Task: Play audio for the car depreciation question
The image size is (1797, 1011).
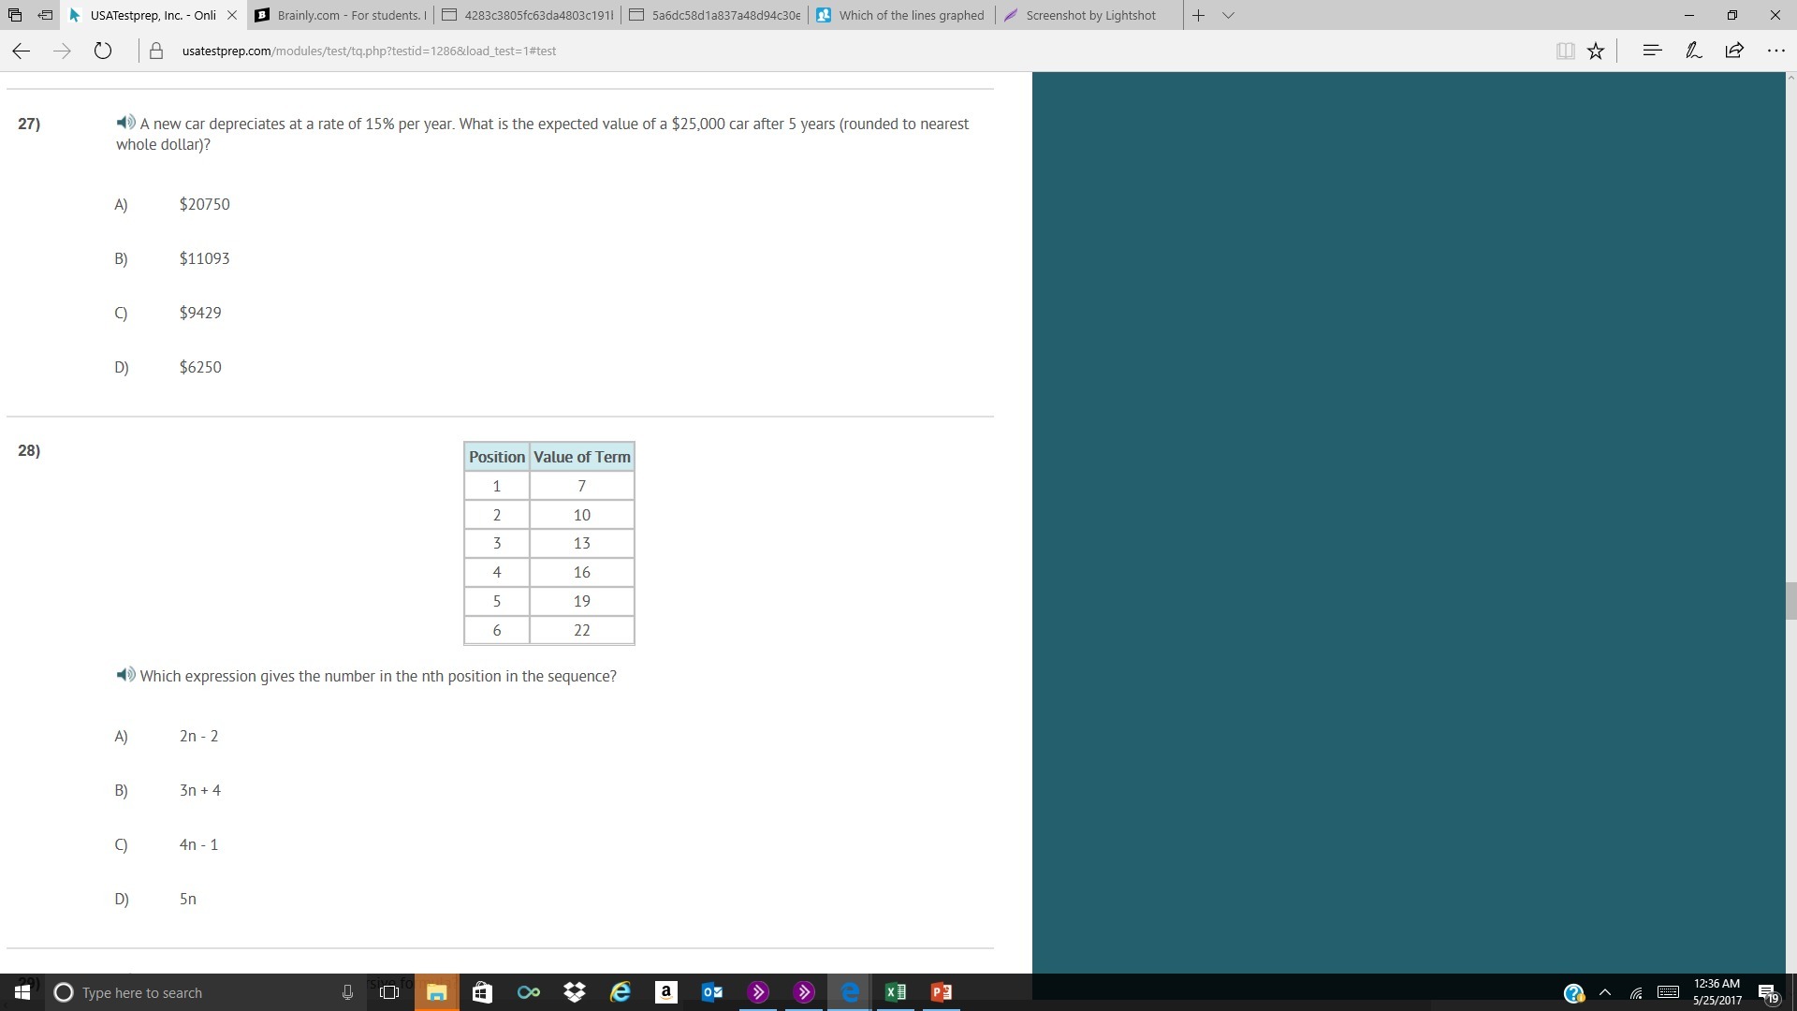Action: [125, 123]
